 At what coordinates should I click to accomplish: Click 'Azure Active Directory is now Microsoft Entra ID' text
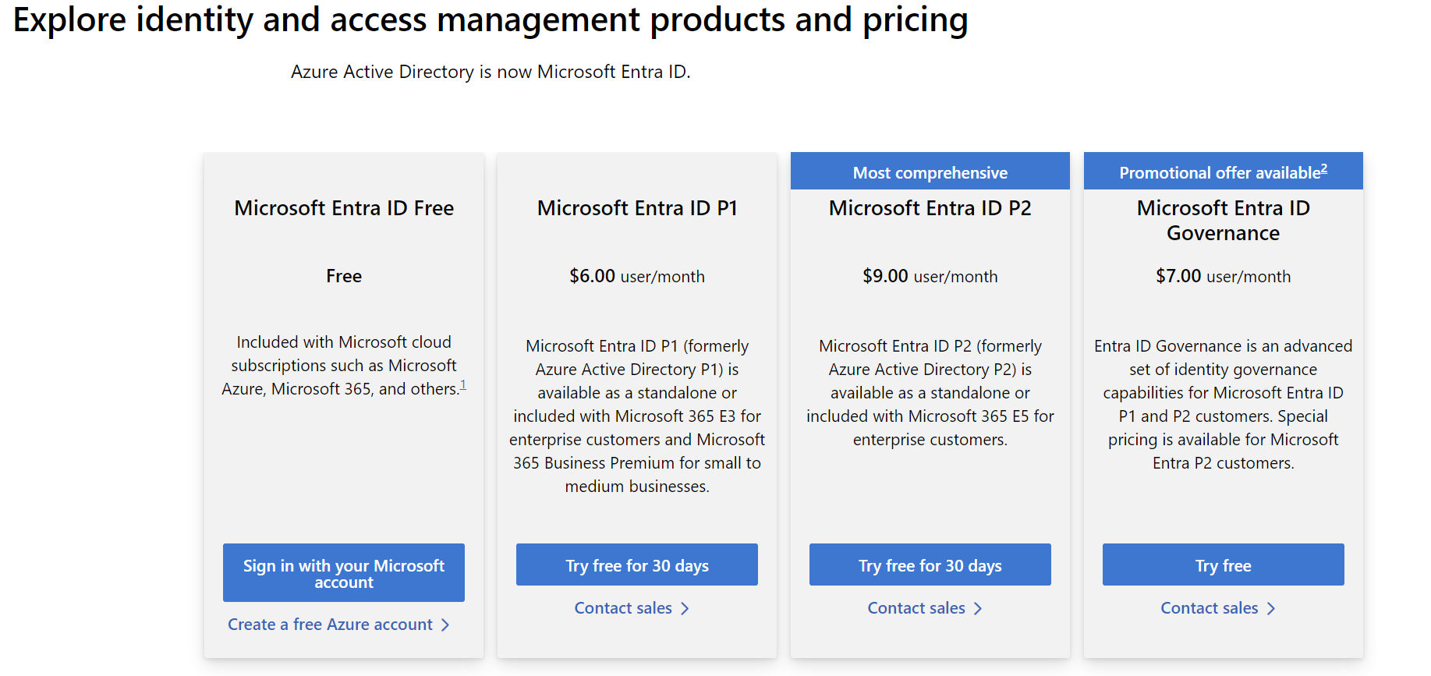pos(491,72)
